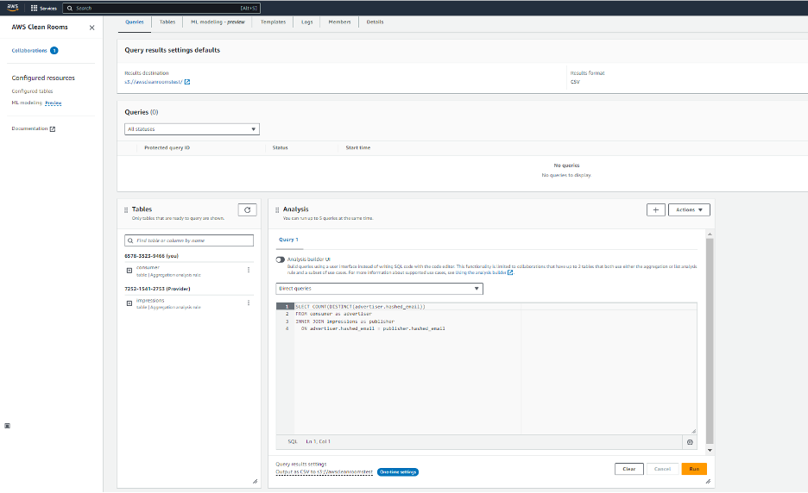808x493 pixels.
Task: Open the results destination S3 link
Action: (157, 82)
